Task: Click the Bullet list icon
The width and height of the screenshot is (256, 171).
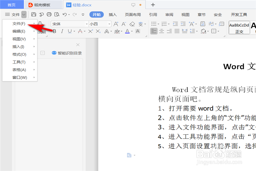Action: 154,24
